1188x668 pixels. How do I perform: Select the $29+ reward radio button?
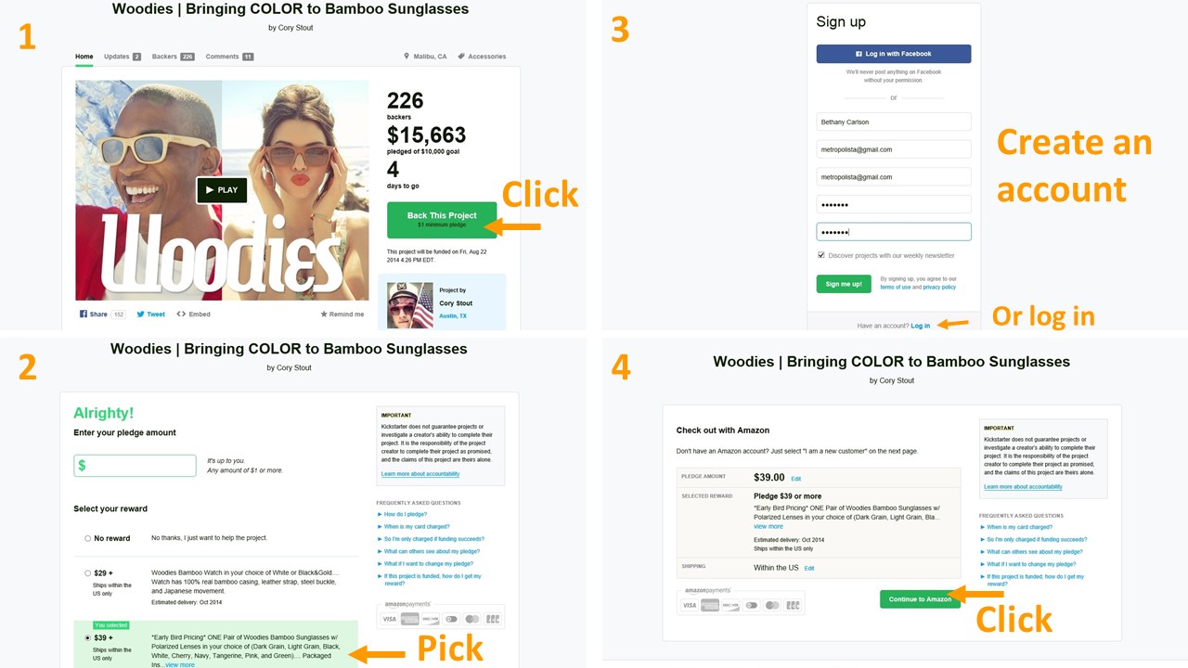pos(88,573)
